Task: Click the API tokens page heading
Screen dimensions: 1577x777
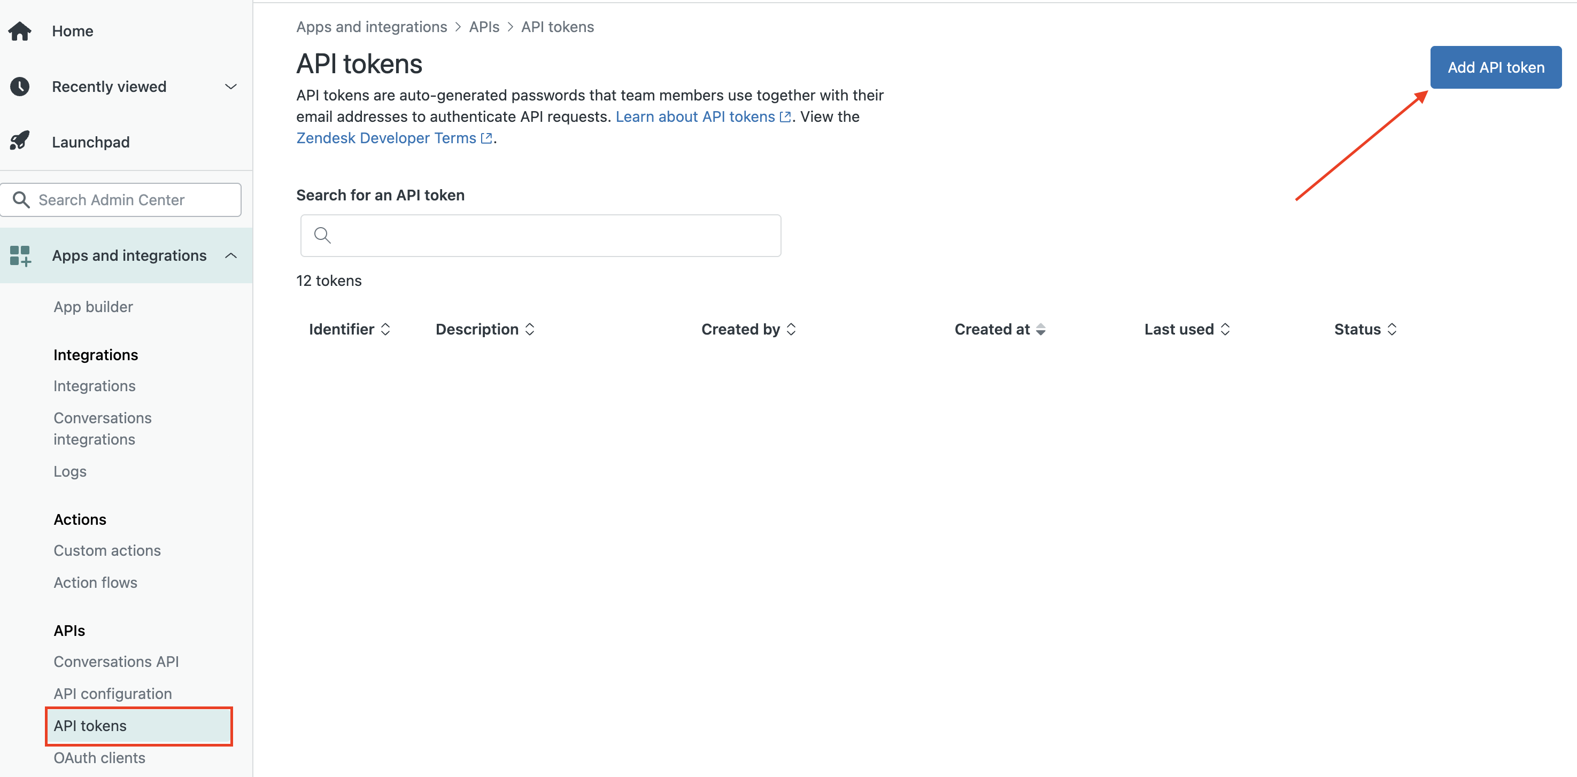Action: [x=359, y=64]
